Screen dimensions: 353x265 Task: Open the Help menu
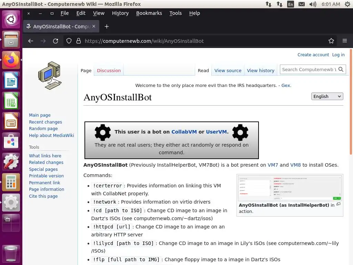point(194,13)
